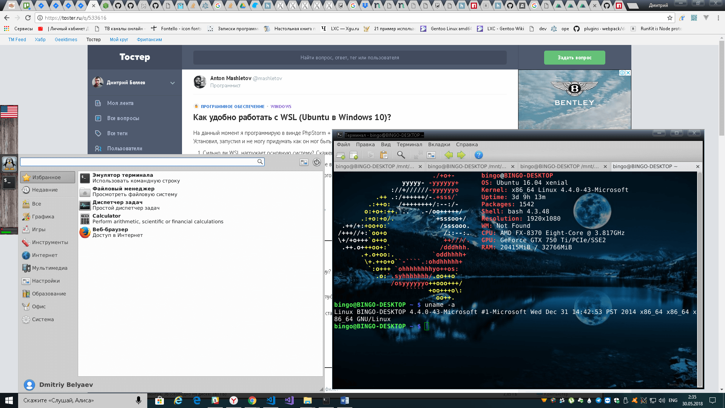Close the Bentley advertisement
The height and width of the screenshot is (408, 725).
tap(628, 73)
